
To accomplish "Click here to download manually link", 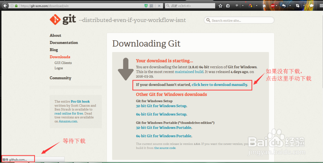I will [219, 85].
